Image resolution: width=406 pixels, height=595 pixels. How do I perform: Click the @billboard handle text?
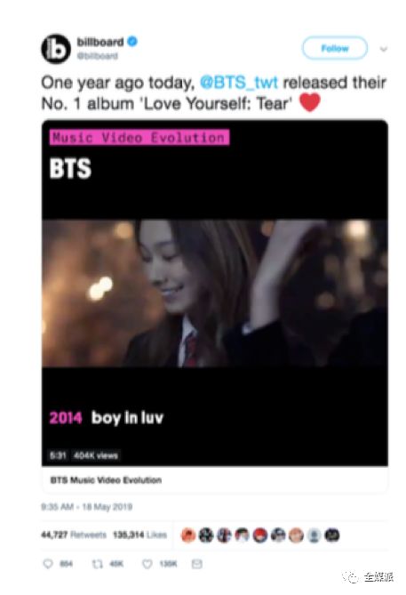click(98, 56)
